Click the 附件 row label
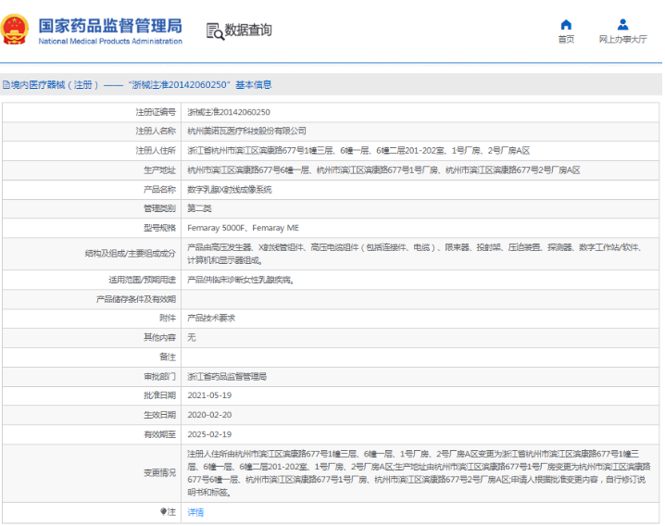 pos(168,318)
